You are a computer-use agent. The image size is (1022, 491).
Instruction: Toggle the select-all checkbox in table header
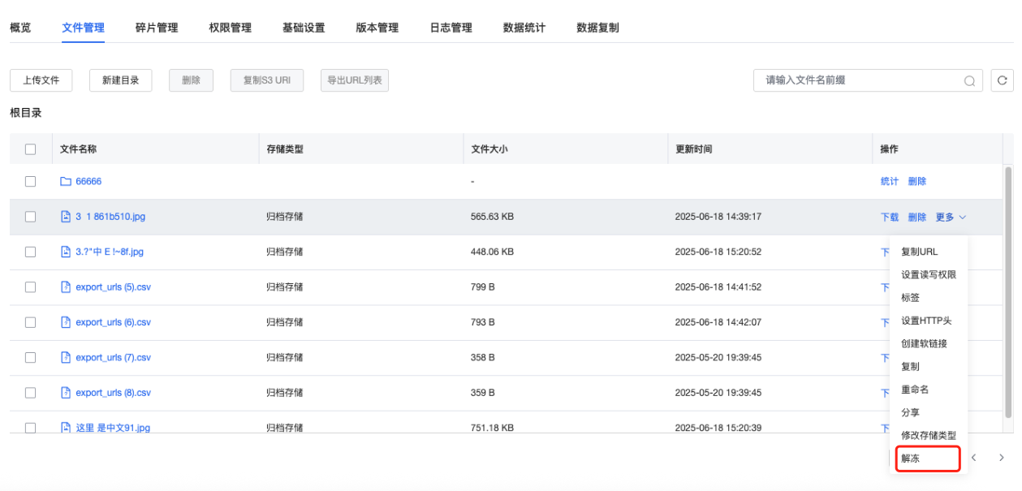pos(31,149)
